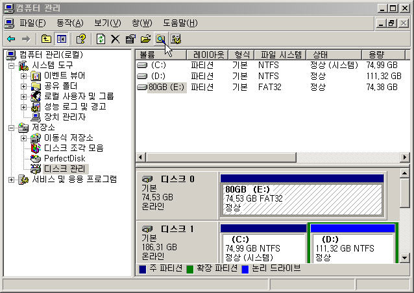Screen dimensions: 414x293
Task: Click the Up one level folder icon
Action: click(46, 39)
